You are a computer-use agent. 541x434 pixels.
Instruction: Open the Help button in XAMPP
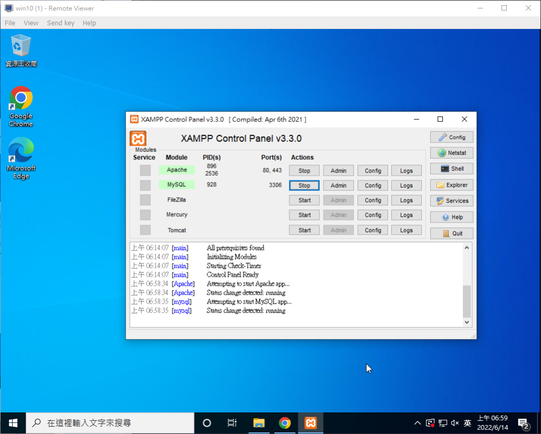[452, 217]
